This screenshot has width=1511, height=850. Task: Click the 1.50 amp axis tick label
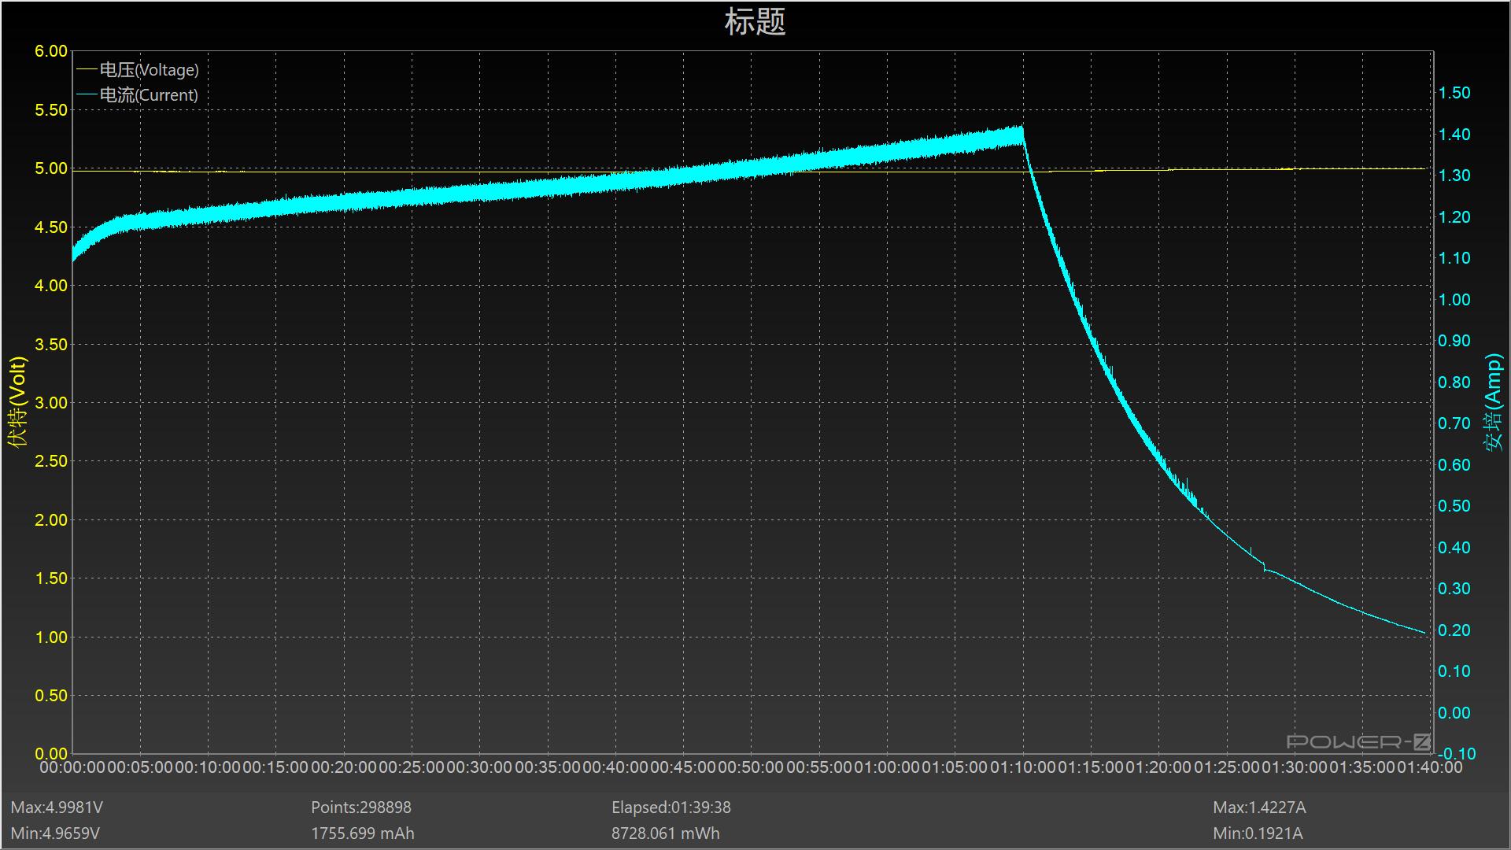coord(1454,93)
